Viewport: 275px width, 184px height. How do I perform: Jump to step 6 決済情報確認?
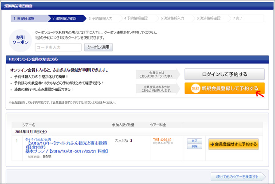click(208, 19)
